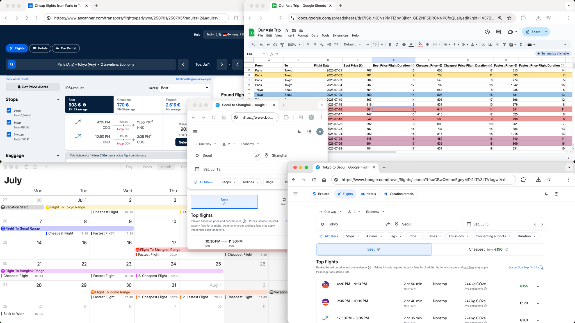
Task: Click Summarize this table button
Action: [x=553, y=54]
